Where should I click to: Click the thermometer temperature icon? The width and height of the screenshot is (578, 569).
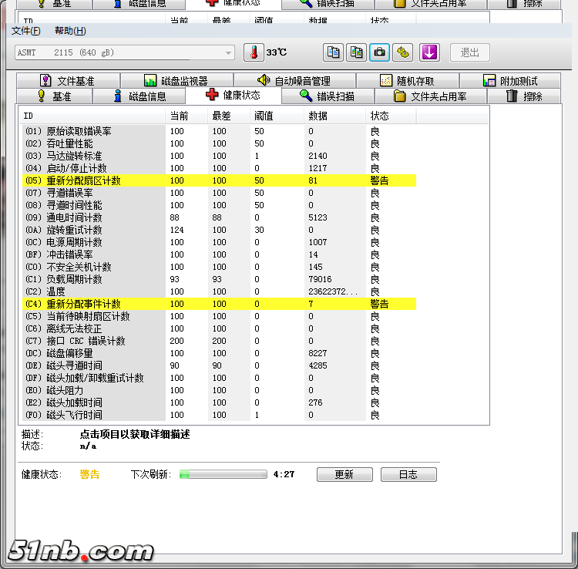254,52
